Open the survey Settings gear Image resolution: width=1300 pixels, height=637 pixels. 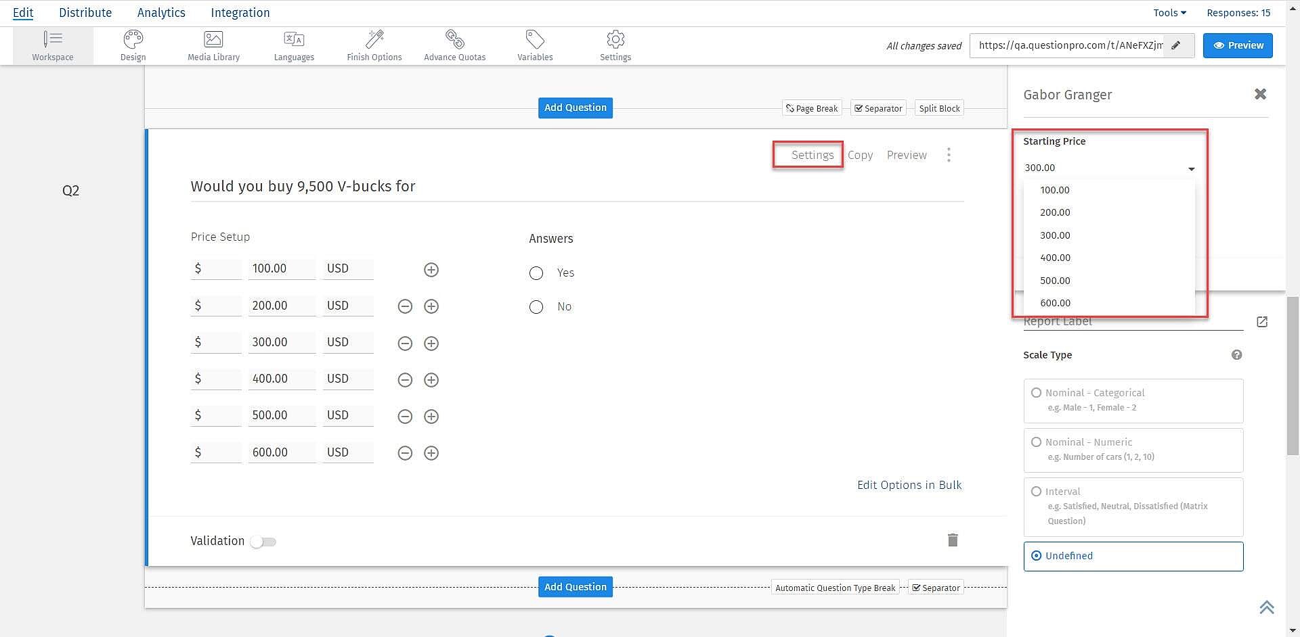pos(615,46)
